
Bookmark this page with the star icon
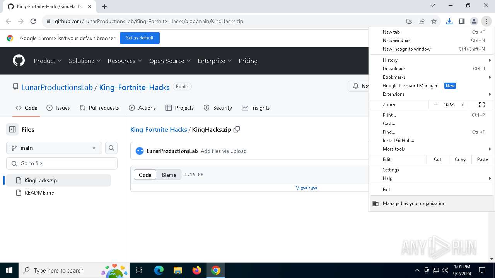click(434, 21)
